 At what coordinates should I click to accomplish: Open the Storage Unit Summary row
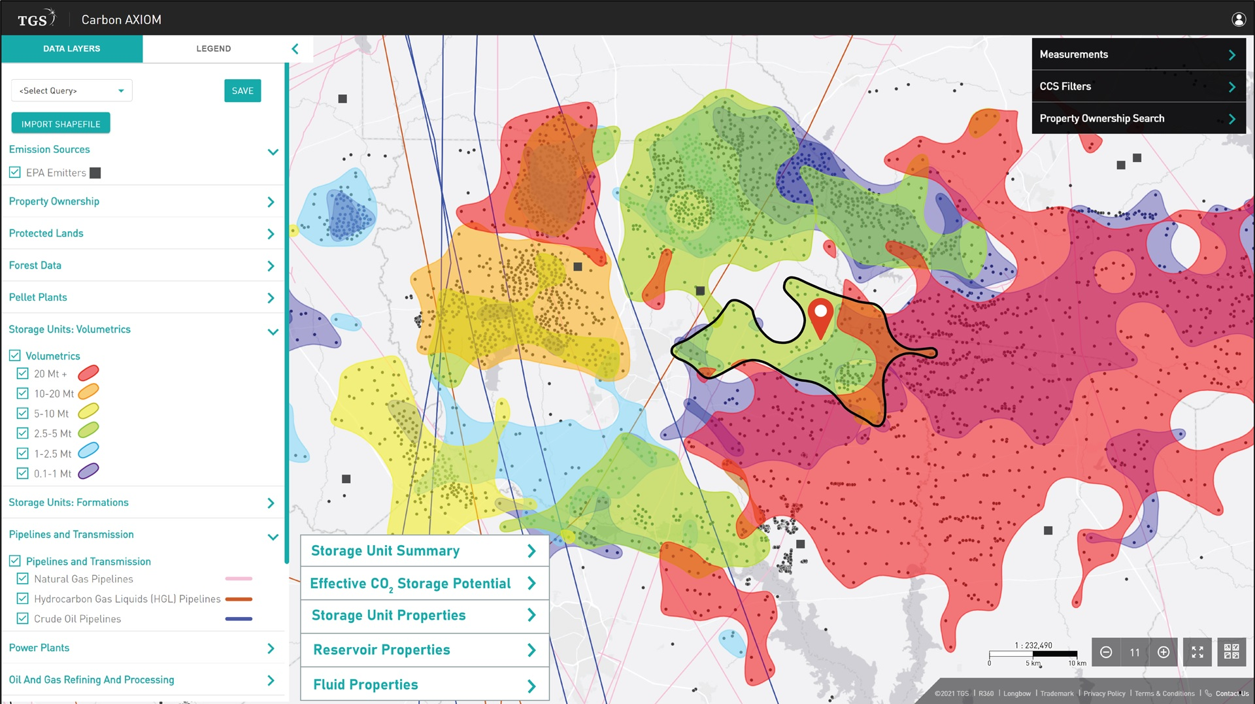(x=424, y=551)
